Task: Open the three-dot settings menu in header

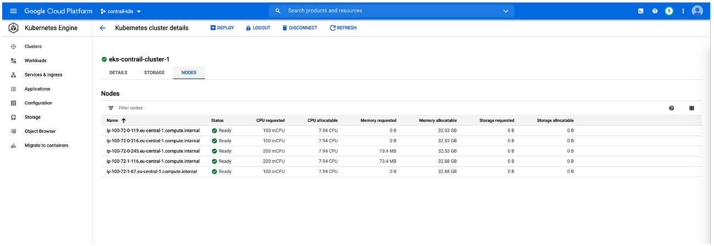Action: (x=683, y=11)
